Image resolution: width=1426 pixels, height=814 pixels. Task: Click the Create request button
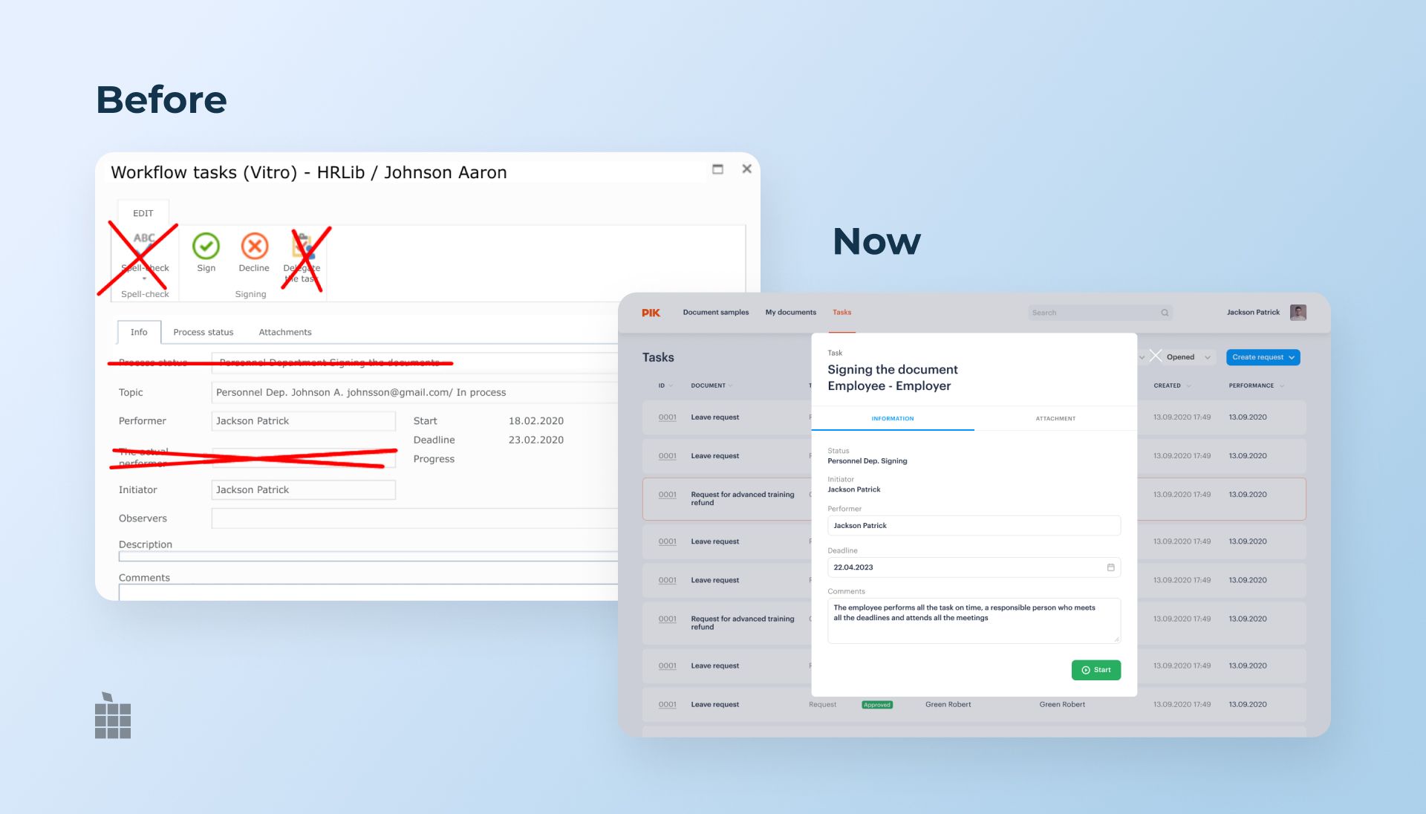click(1264, 356)
